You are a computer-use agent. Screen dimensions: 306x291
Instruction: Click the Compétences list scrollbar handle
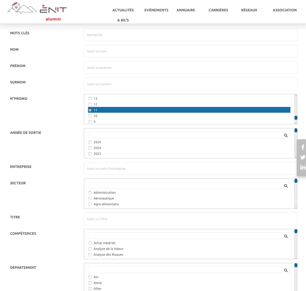pyautogui.click(x=296, y=231)
